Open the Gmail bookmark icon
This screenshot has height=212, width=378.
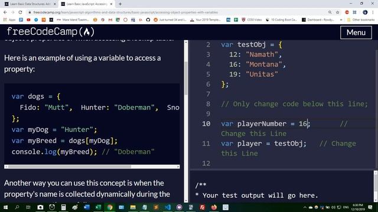point(110,19)
